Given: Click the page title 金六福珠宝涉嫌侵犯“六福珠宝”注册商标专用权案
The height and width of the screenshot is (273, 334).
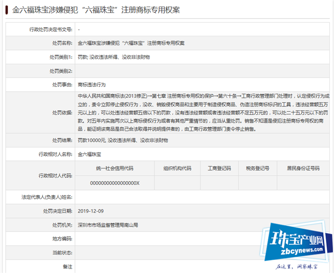Looking at the screenshot, I should [96, 10].
